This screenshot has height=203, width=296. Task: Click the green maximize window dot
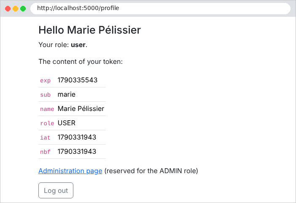point(23,9)
